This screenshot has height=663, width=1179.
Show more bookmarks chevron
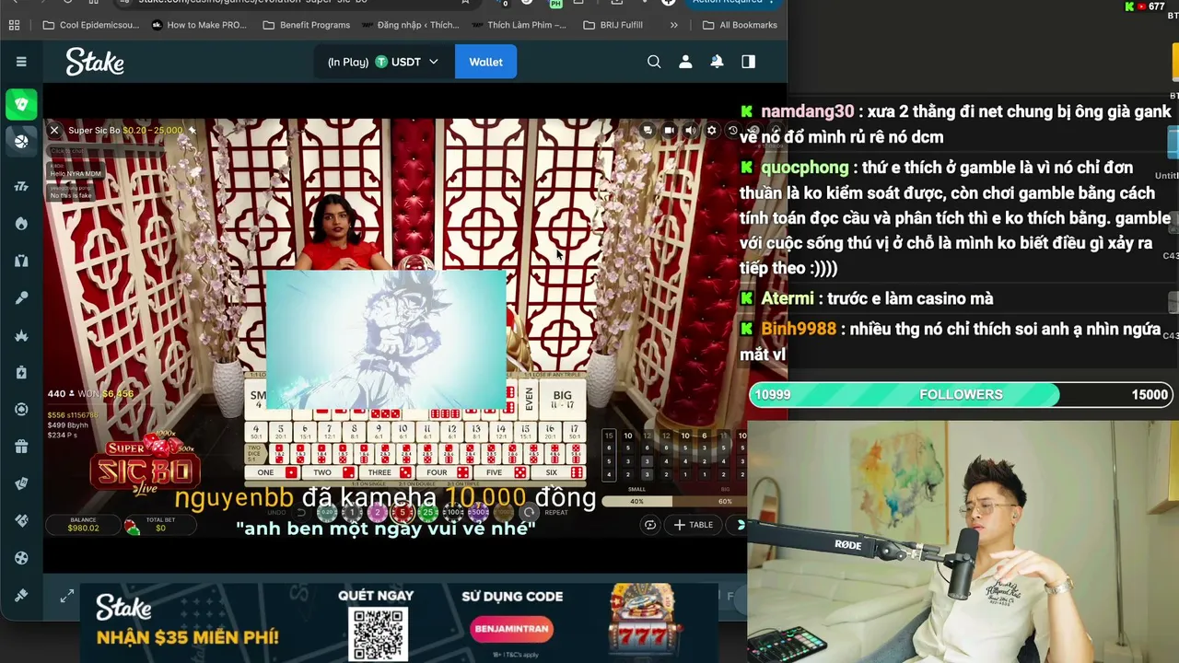tap(674, 25)
